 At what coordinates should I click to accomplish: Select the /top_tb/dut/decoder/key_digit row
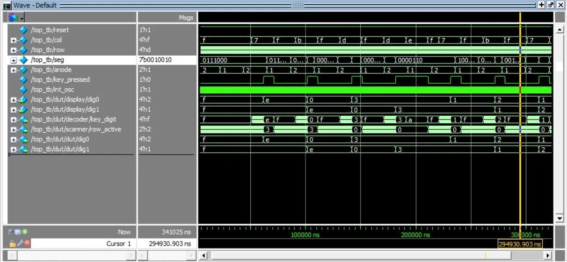[73, 120]
